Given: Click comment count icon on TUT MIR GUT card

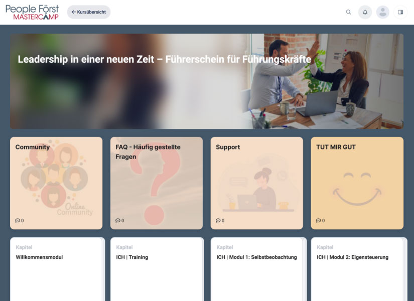Looking at the screenshot, I should pyautogui.click(x=319, y=220).
